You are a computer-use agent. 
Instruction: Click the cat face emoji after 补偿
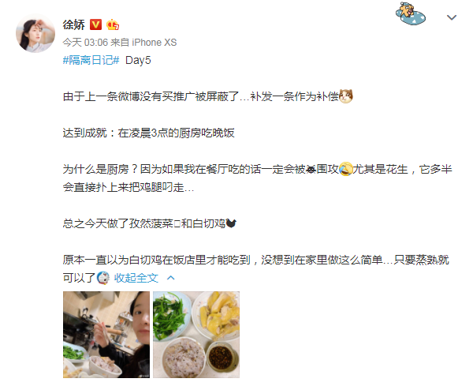346,96
